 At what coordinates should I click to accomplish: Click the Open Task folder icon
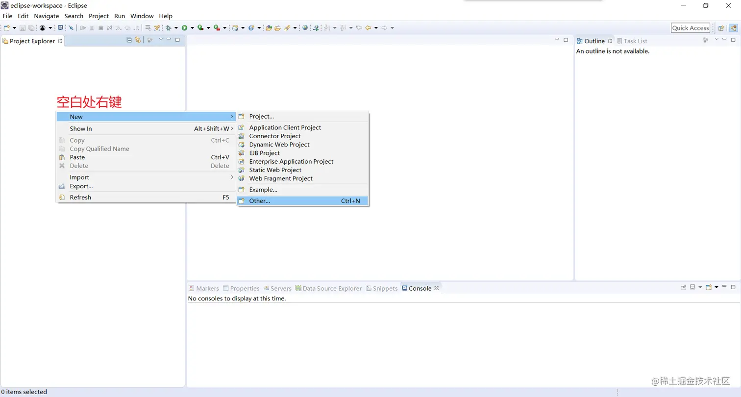tap(277, 28)
